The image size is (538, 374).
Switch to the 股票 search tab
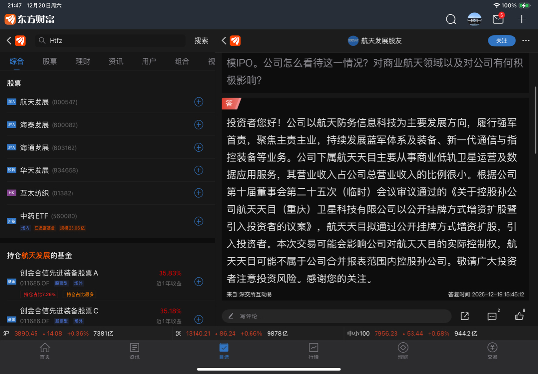click(50, 61)
